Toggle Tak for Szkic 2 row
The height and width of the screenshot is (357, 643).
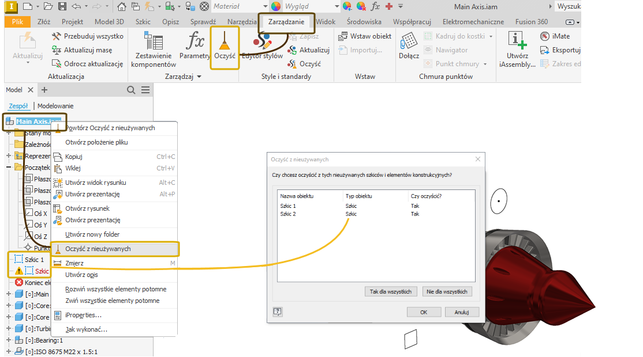pyautogui.click(x=415, y=214)
